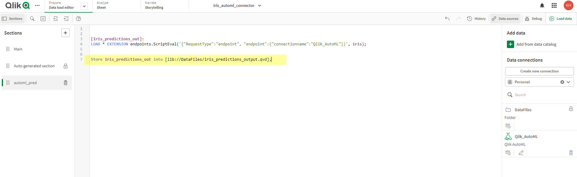The width and height of the screenshot is (577, 177).
Task: Click line number 7 in the gutter
Action: tap(81, 59)
